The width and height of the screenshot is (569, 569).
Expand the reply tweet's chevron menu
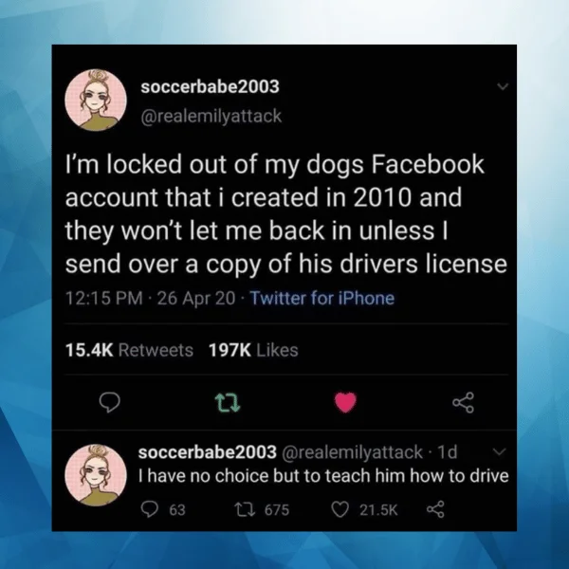[x=500, y=451]
